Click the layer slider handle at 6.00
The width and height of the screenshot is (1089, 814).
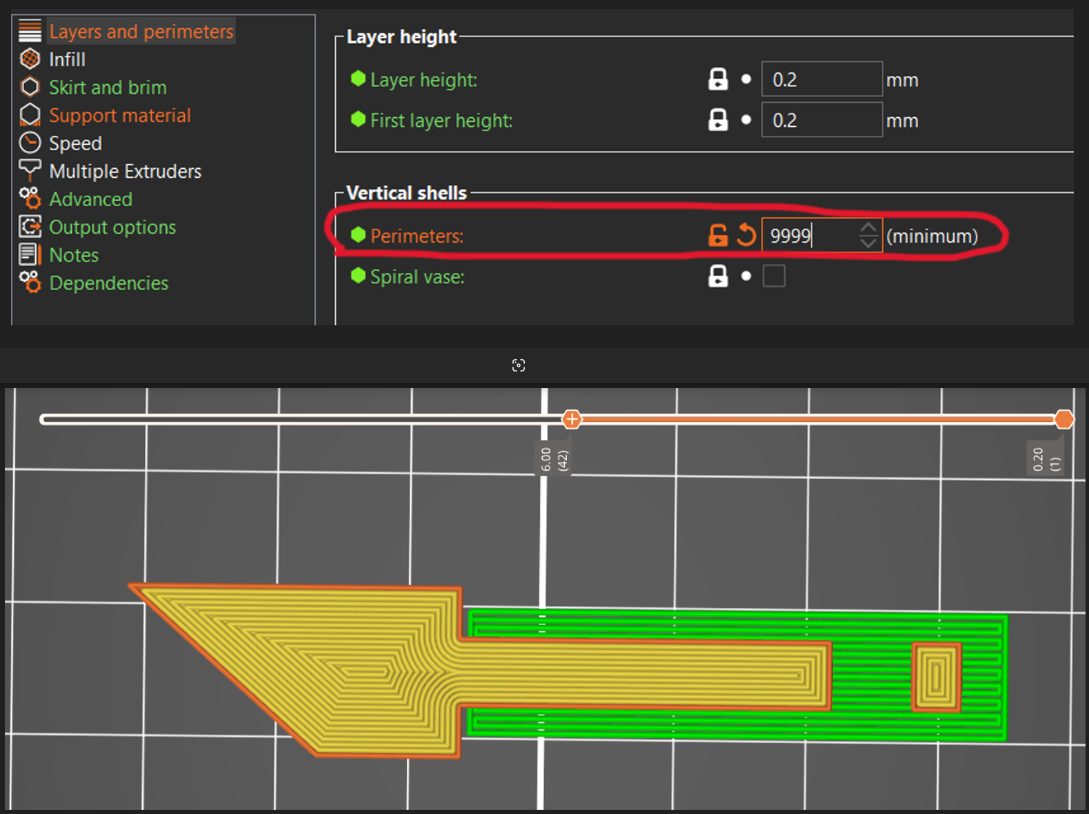pyautogui.click(x=572, y=419)
